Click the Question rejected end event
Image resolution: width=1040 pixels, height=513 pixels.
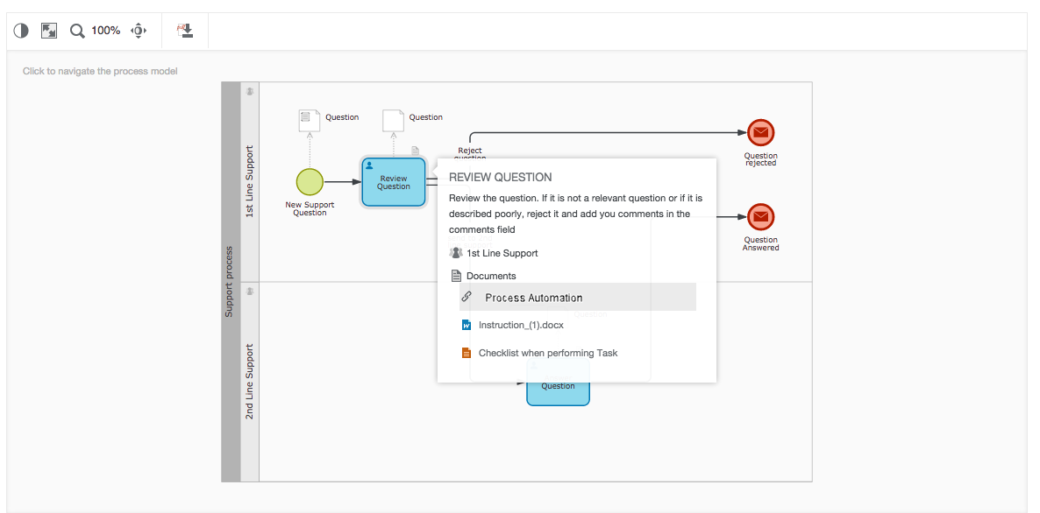coord(760,133)
